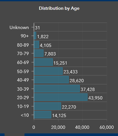Click the 10-19 age group bar
The image size is (118, 136).
pos(48,106)
